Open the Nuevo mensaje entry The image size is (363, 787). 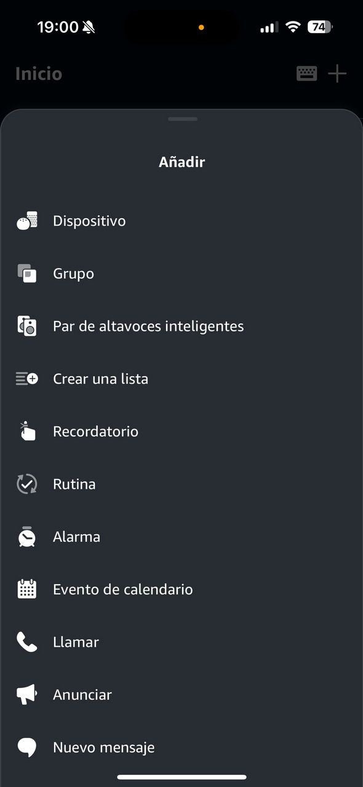pos(181,747)
